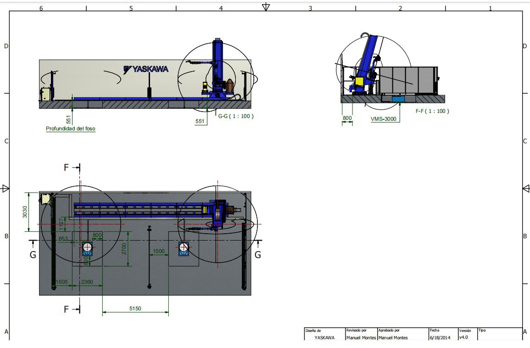Click the blue VMS-3000 block in the floor pit
The image size is (530, 348).
(398, 99)
